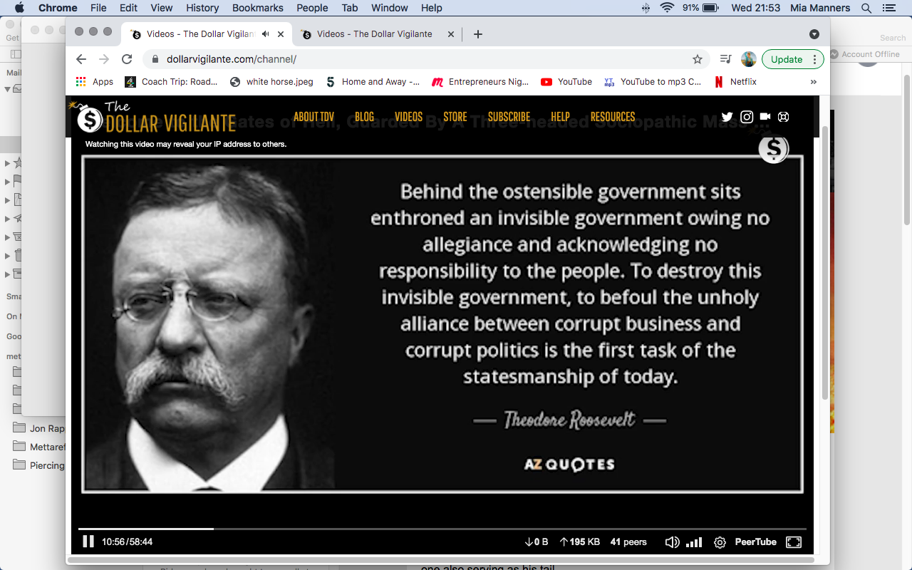Reload the page
This screenshot has width=912, height=570.
click(127, 59)
